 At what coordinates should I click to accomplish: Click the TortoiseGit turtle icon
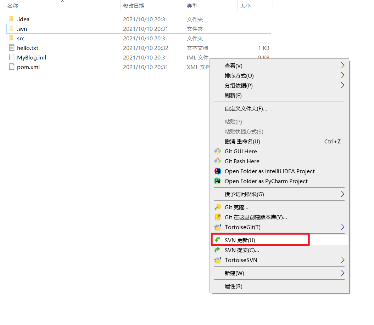pos(218,227)
